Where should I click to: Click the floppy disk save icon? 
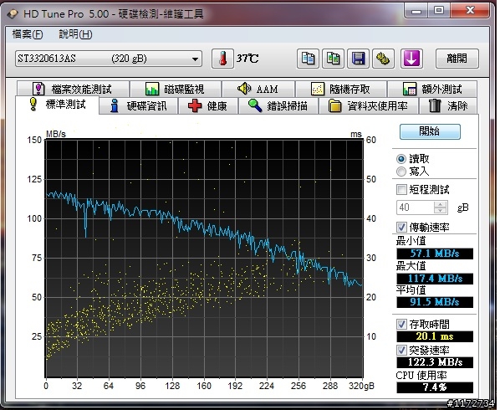[358, 59]
